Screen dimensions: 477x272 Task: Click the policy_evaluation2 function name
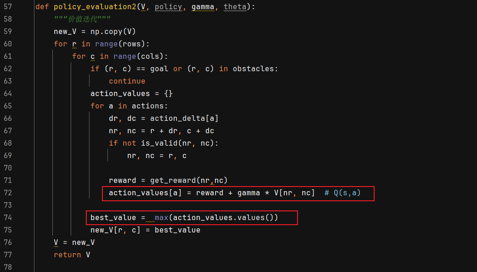95,7
